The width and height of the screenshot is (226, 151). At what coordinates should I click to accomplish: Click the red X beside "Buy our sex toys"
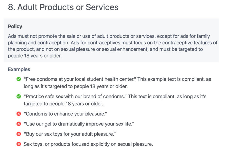pyautogui.click(x=19, y=134)
